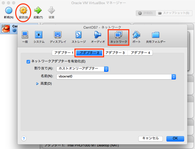Select CentOS VM icon in manager list
Screen dimensions: 195x149
[6, 29]
